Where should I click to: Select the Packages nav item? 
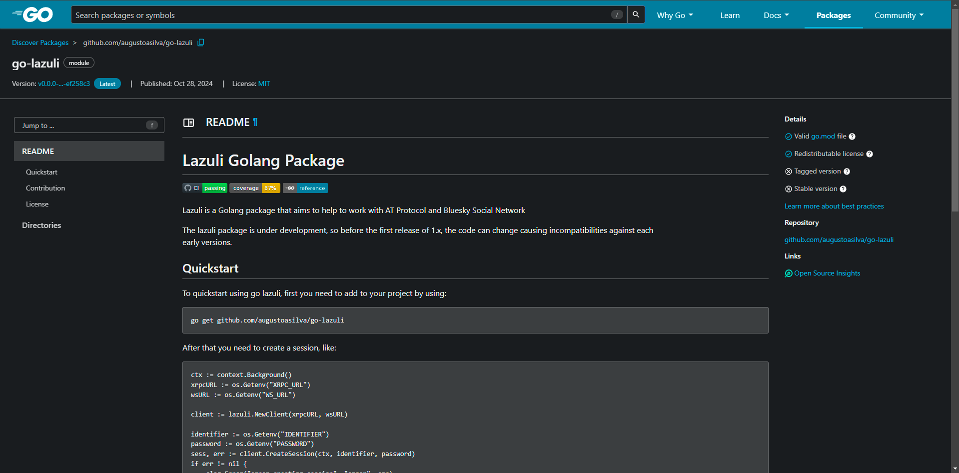click(x=834, y=15)
